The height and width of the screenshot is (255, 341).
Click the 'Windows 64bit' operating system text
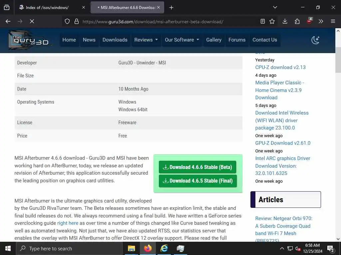click(x=133, y=110)
